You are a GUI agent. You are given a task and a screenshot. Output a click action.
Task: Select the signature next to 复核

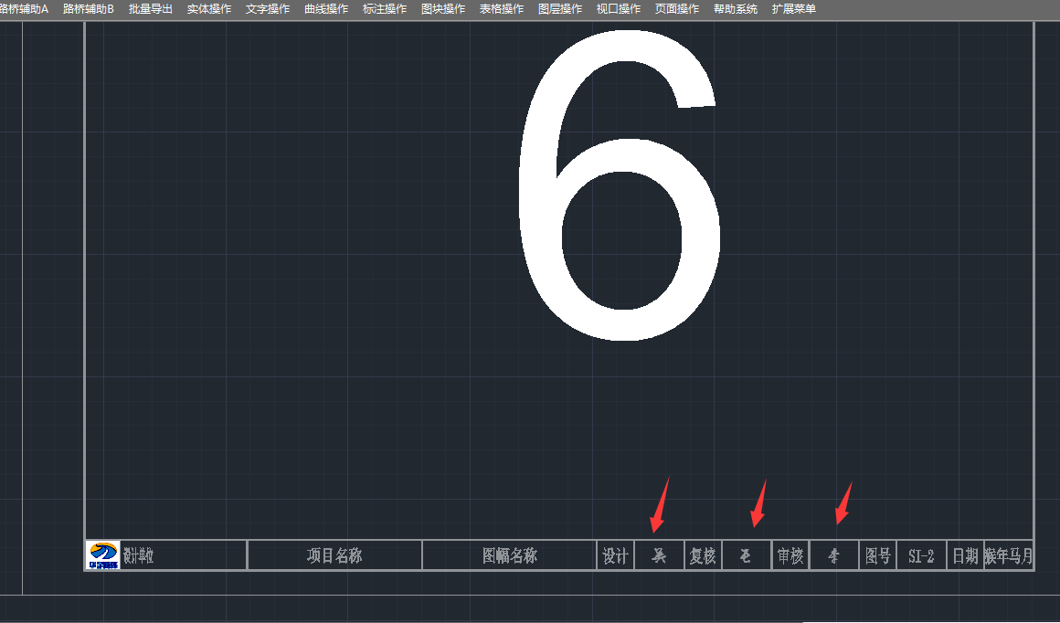tap(745, 556)
